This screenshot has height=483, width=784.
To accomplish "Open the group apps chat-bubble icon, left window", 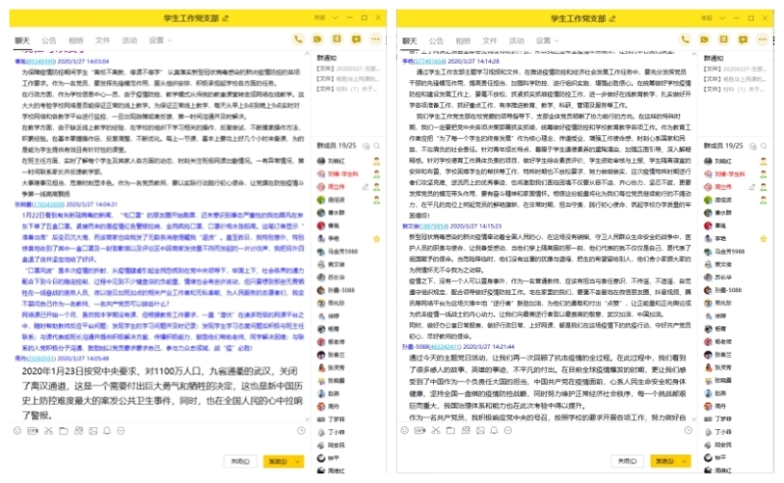I will pos(356,39).
